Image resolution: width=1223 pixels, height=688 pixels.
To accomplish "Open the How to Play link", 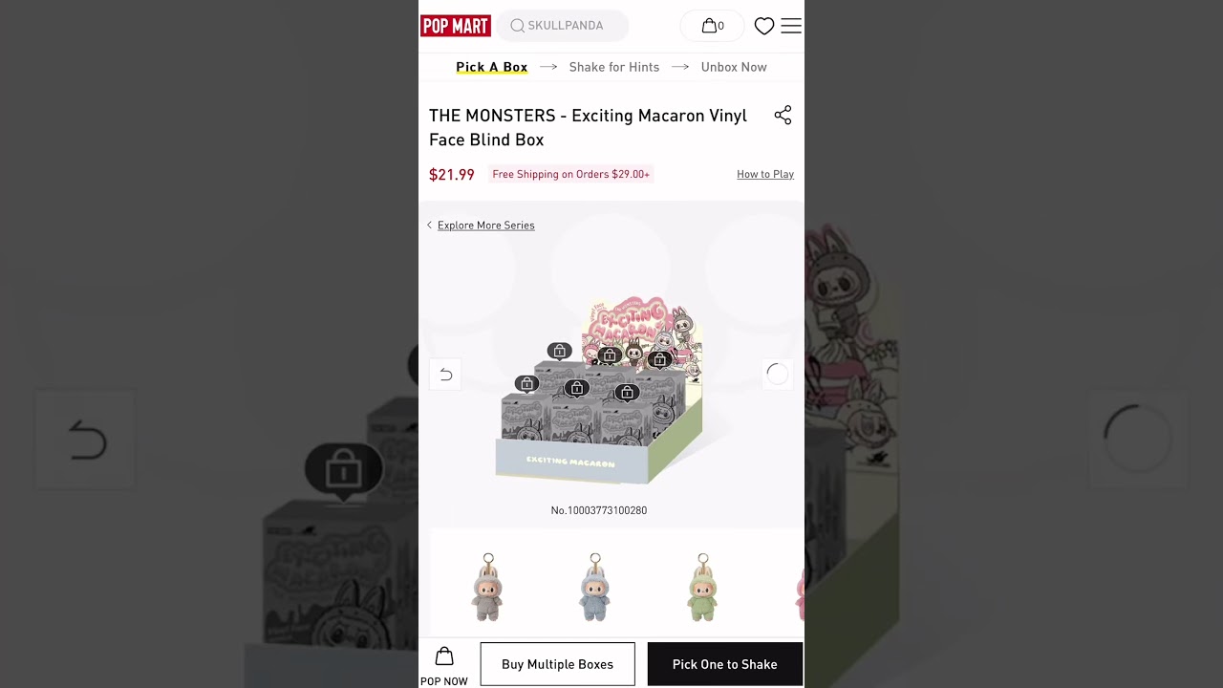I will pos(765,174).
